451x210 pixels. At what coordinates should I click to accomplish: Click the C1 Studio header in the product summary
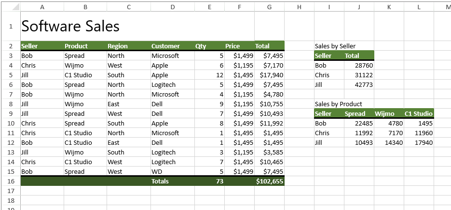418,113
